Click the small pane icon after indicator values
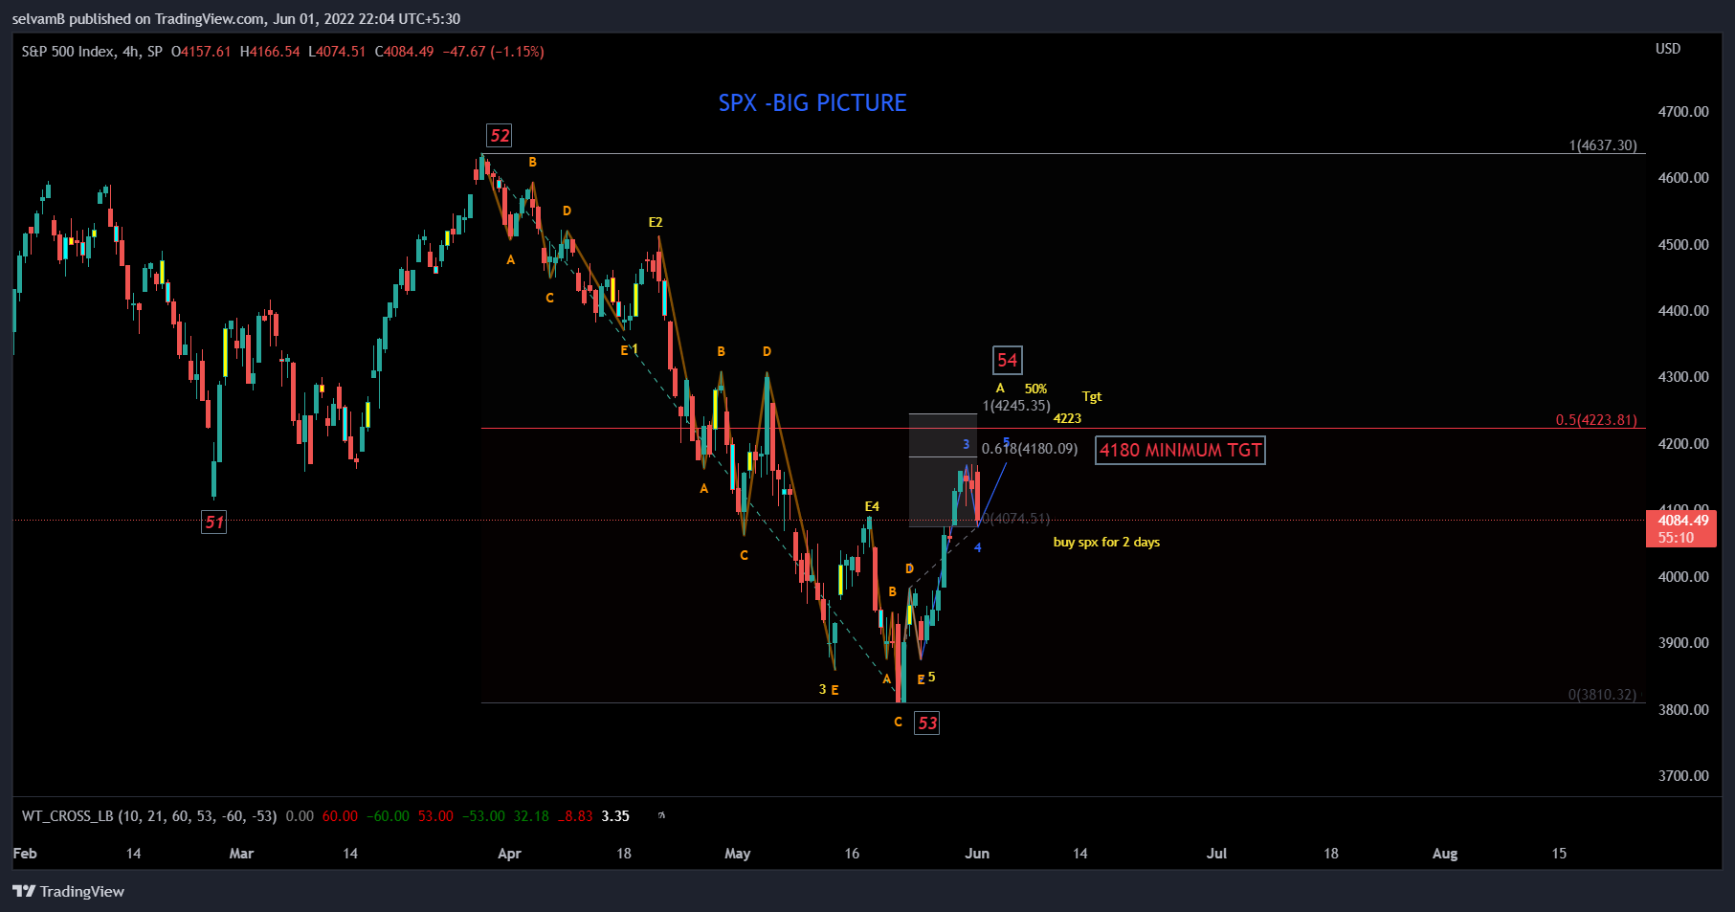1735x912 pixels. (x=661, y=816)
